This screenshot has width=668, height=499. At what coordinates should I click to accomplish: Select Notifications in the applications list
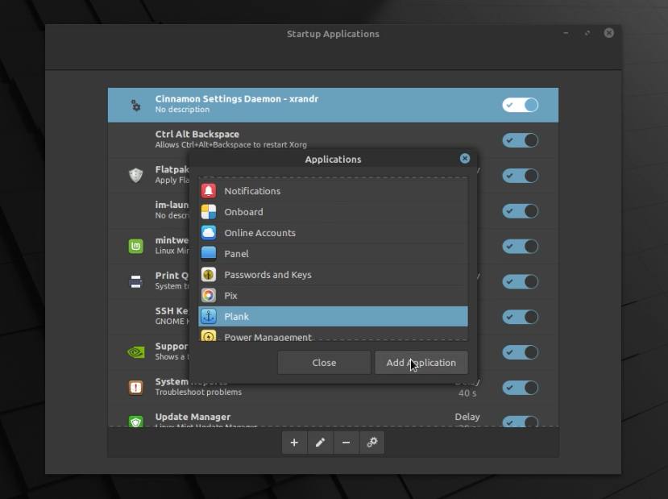point(333,191)
